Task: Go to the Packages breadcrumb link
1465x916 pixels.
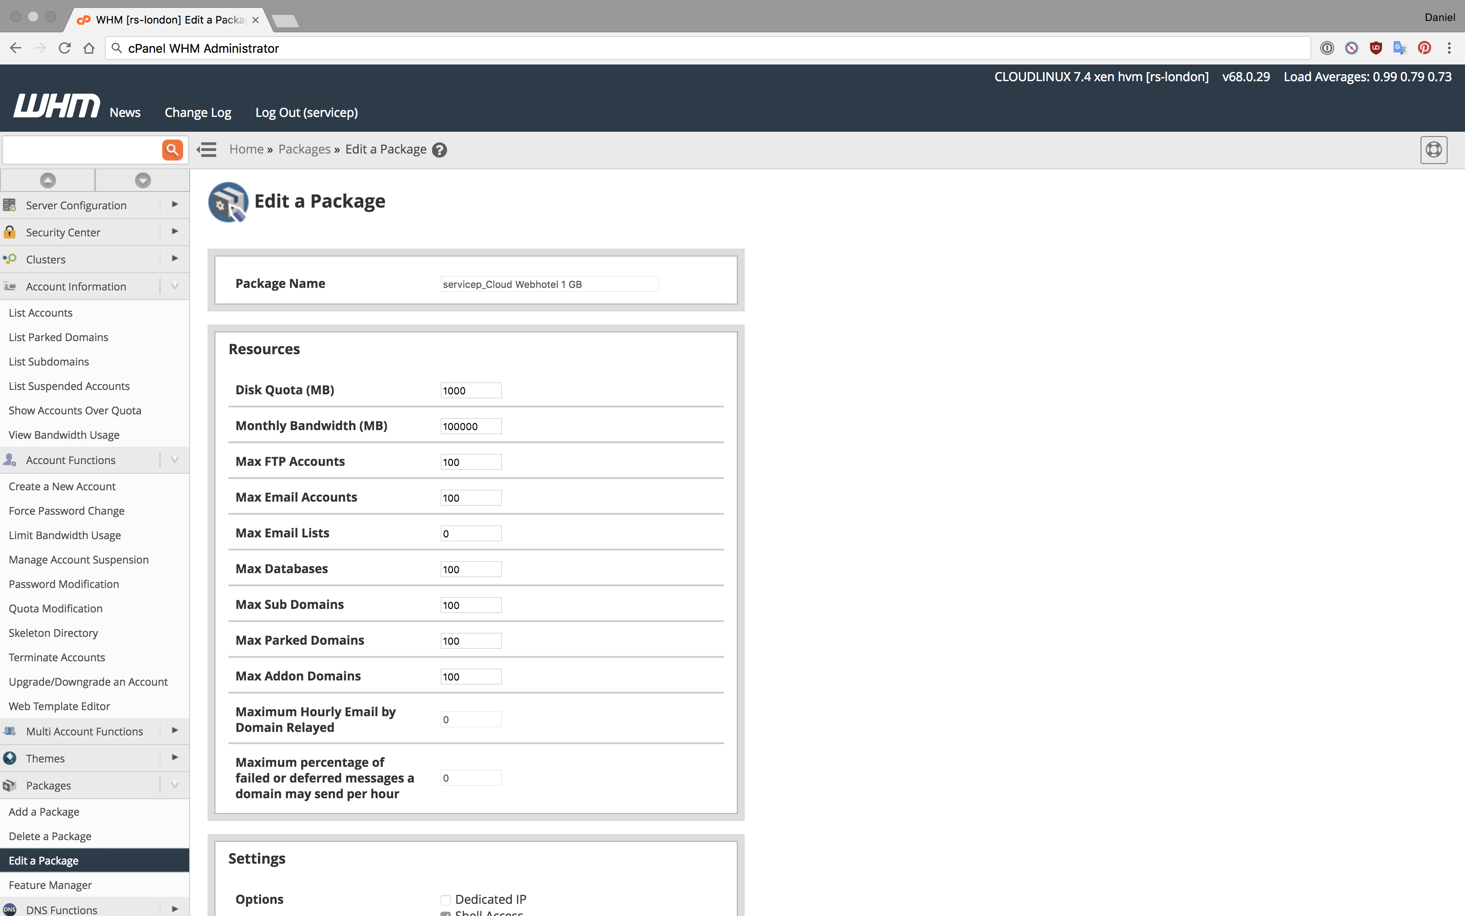Action: (304, 149)
